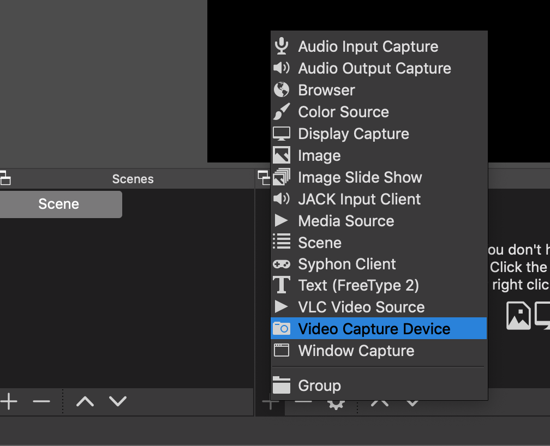Select Group at the menu bottom
This screenshot has width=550, height=446.
point(319,385)
